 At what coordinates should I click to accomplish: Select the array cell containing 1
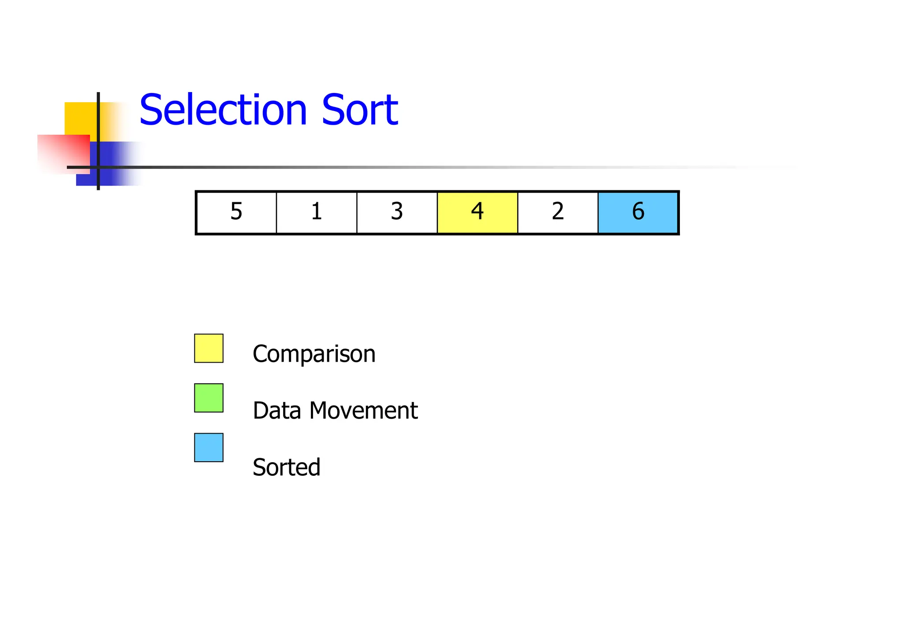tap(317, 212)
